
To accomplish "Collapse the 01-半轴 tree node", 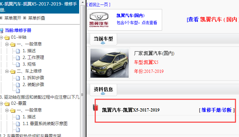I will point(1,37).
